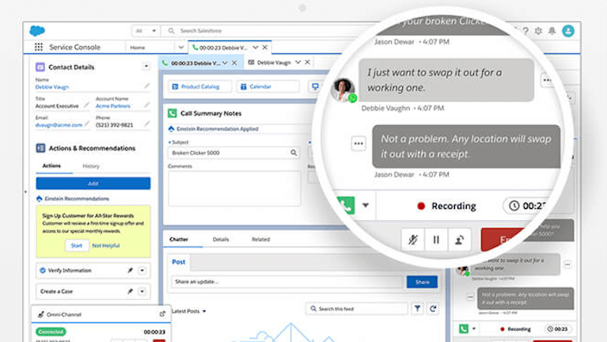Switch to the History tab

[x=91, y=165]
